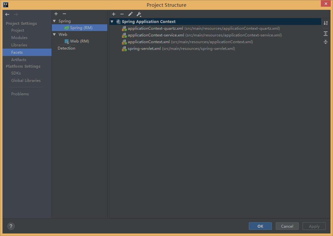Edit the selected context with the pencil icon

130,14
